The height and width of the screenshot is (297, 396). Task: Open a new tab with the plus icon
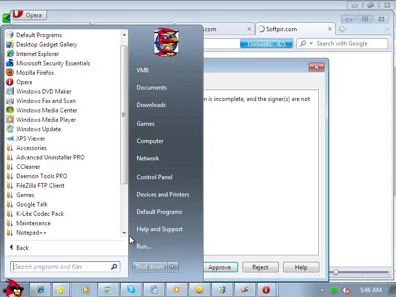pyautogui.click(x=342, y=29)
